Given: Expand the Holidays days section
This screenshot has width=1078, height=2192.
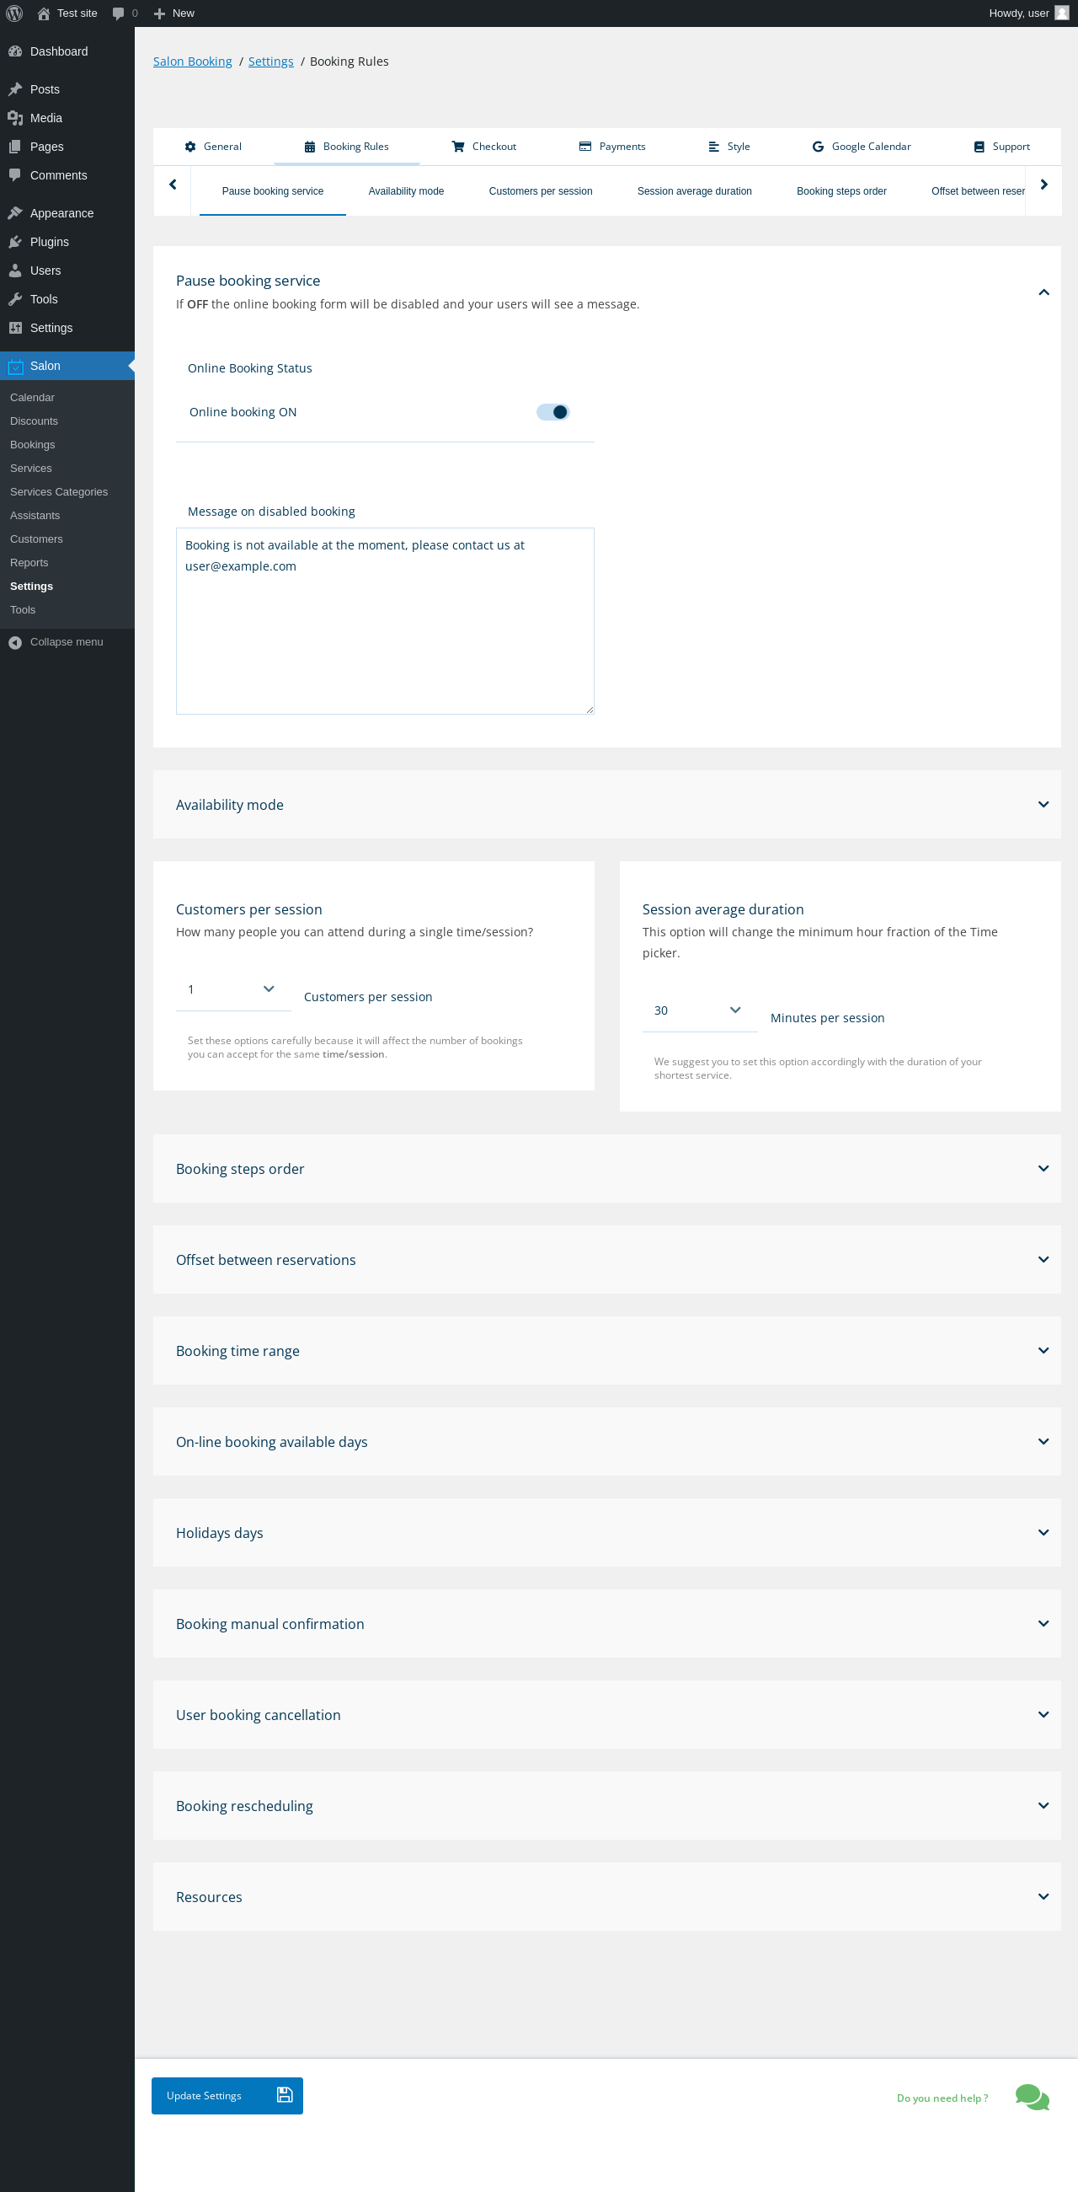Looking at the screenshot, I should pyautogui.click(x=1043, y=1533).
